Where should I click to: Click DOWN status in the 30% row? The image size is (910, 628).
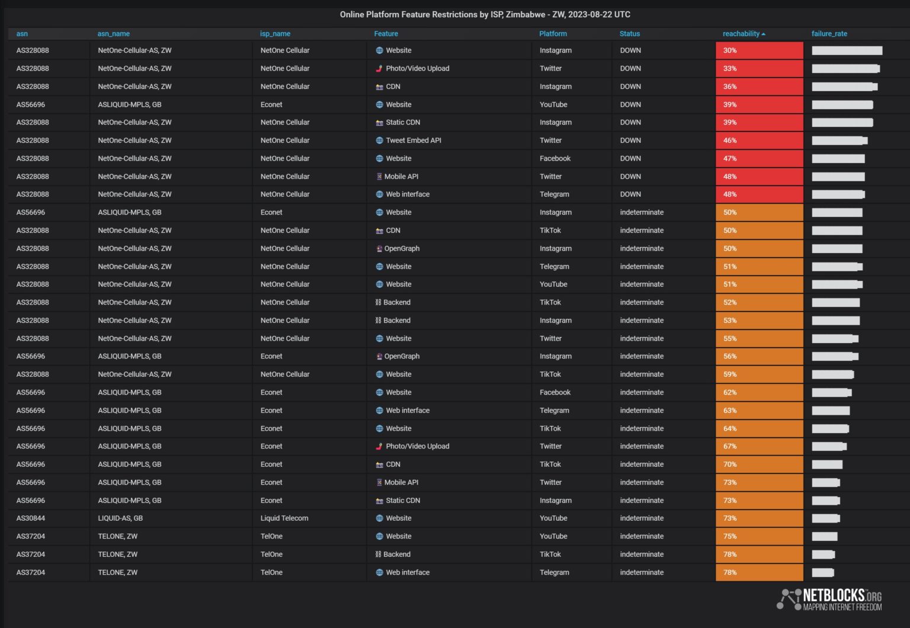[630, 51]
